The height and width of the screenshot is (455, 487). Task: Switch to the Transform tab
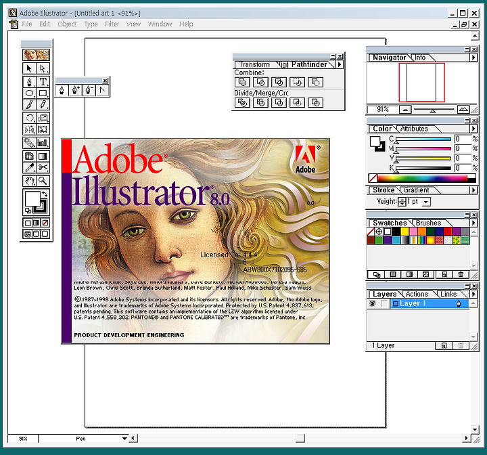pyautogui.click(x=254, y=64)
